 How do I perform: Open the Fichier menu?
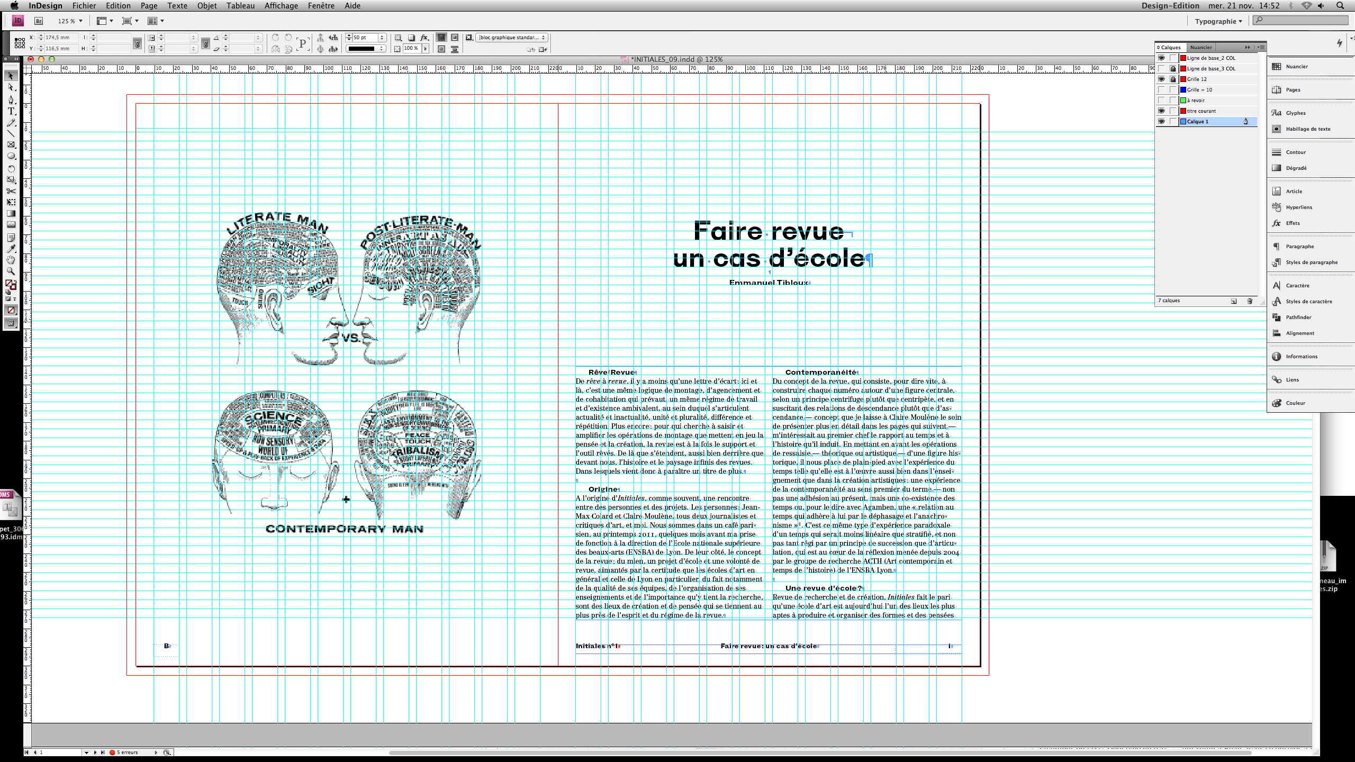tap(84, 6)
